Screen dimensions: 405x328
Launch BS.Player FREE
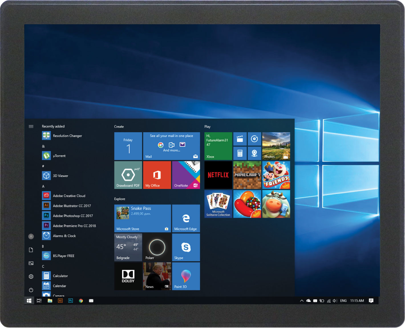click(x=58, y=256)
